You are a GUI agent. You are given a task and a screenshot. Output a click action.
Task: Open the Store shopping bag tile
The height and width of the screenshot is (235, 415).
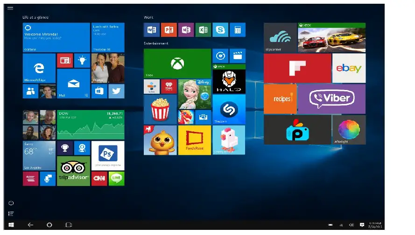99,91
